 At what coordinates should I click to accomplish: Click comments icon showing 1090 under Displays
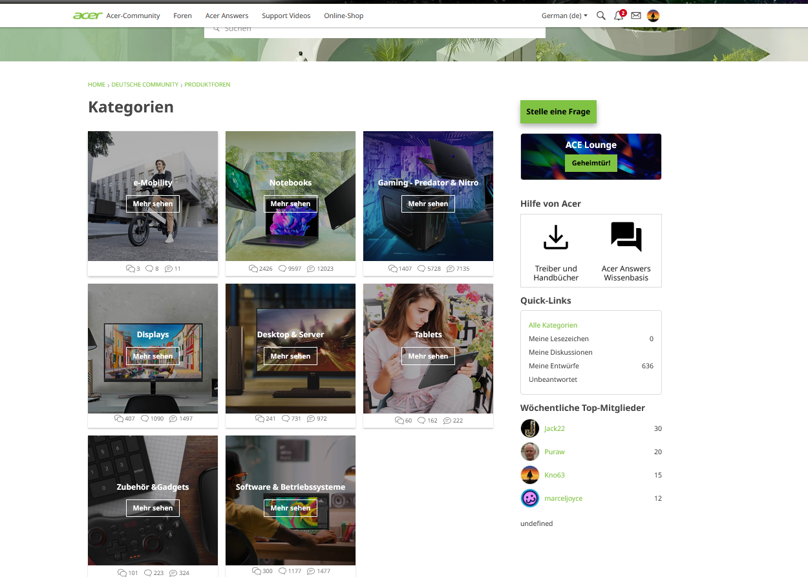point(145,419)
